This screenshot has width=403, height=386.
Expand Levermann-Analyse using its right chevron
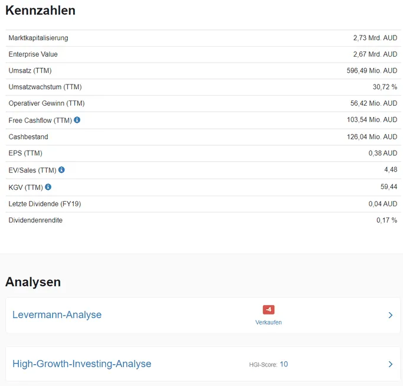click(391, 315)
